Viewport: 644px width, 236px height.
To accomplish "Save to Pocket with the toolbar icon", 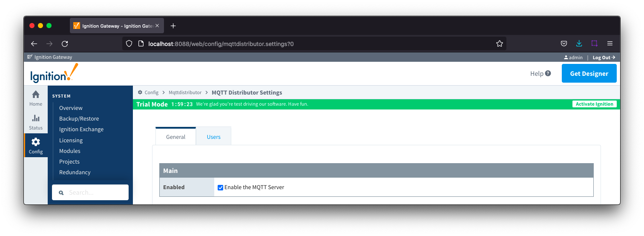I will click(563, 43).
